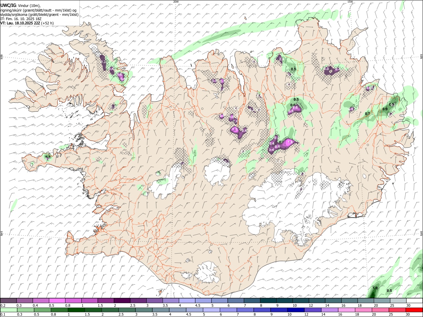Select the light grey snow swatch at 25
The image size is (423, 317).
point(398,300)
